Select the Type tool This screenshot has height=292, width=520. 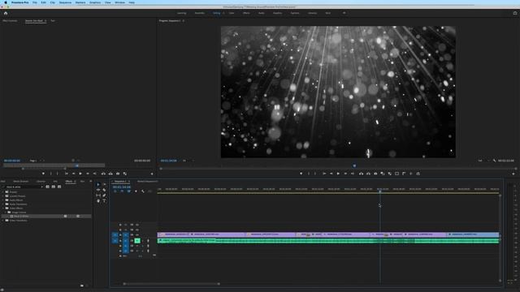coord(105,201)
